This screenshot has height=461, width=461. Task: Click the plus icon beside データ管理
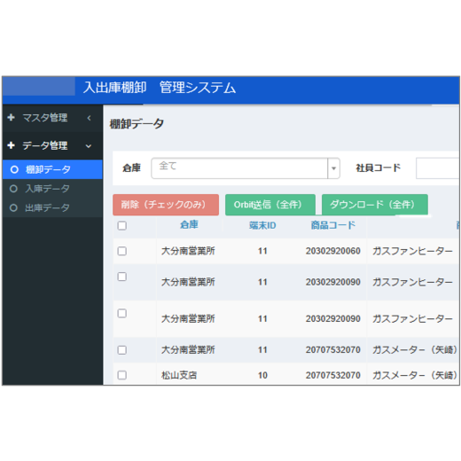[x=12, y=145]
